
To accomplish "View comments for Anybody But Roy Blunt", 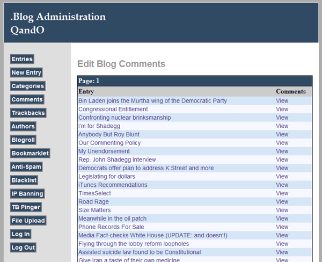I will tap(282, 135).
